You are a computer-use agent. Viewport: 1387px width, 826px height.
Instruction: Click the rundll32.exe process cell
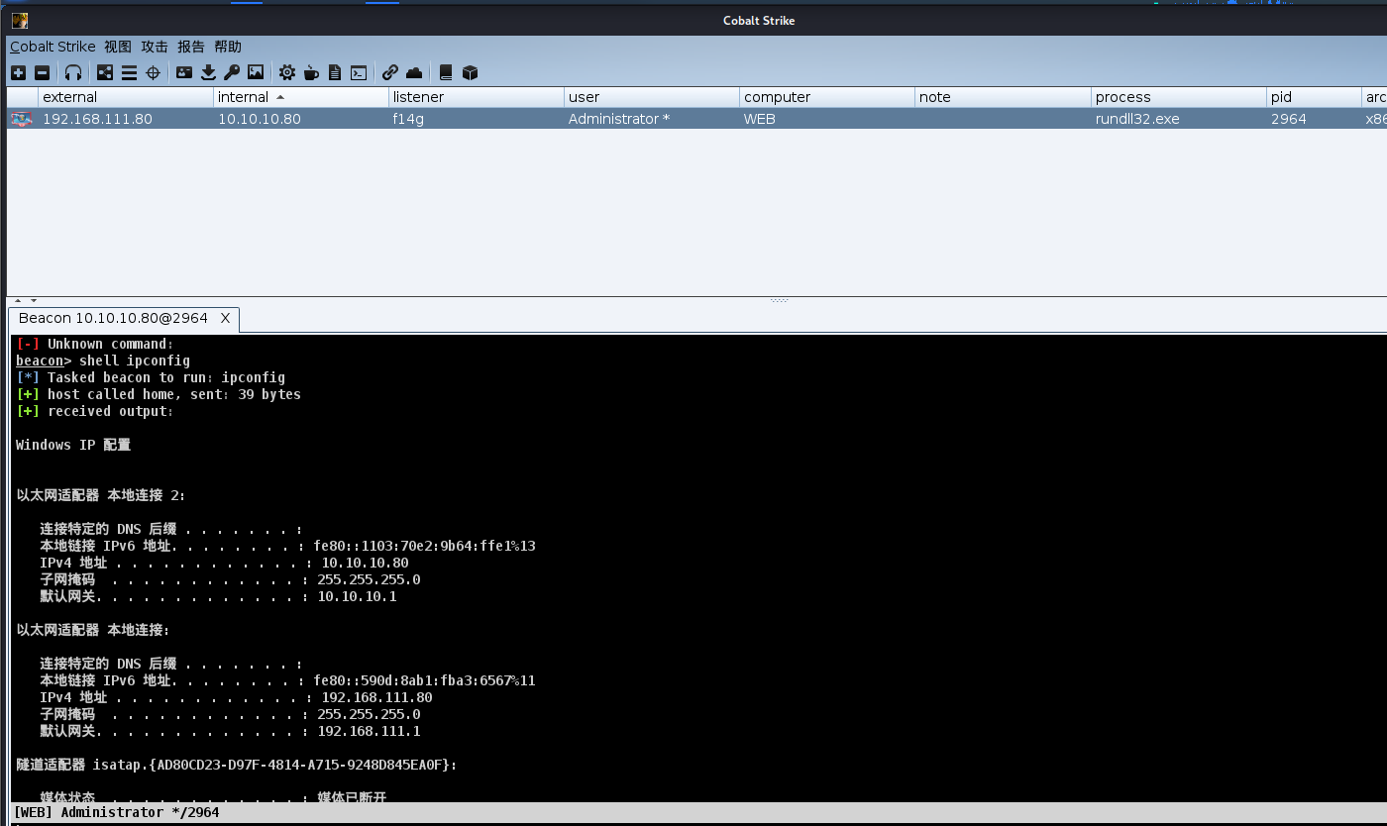(x=1179, y=119)
